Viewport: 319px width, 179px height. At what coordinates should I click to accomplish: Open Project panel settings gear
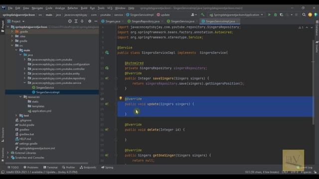(90, 21)
